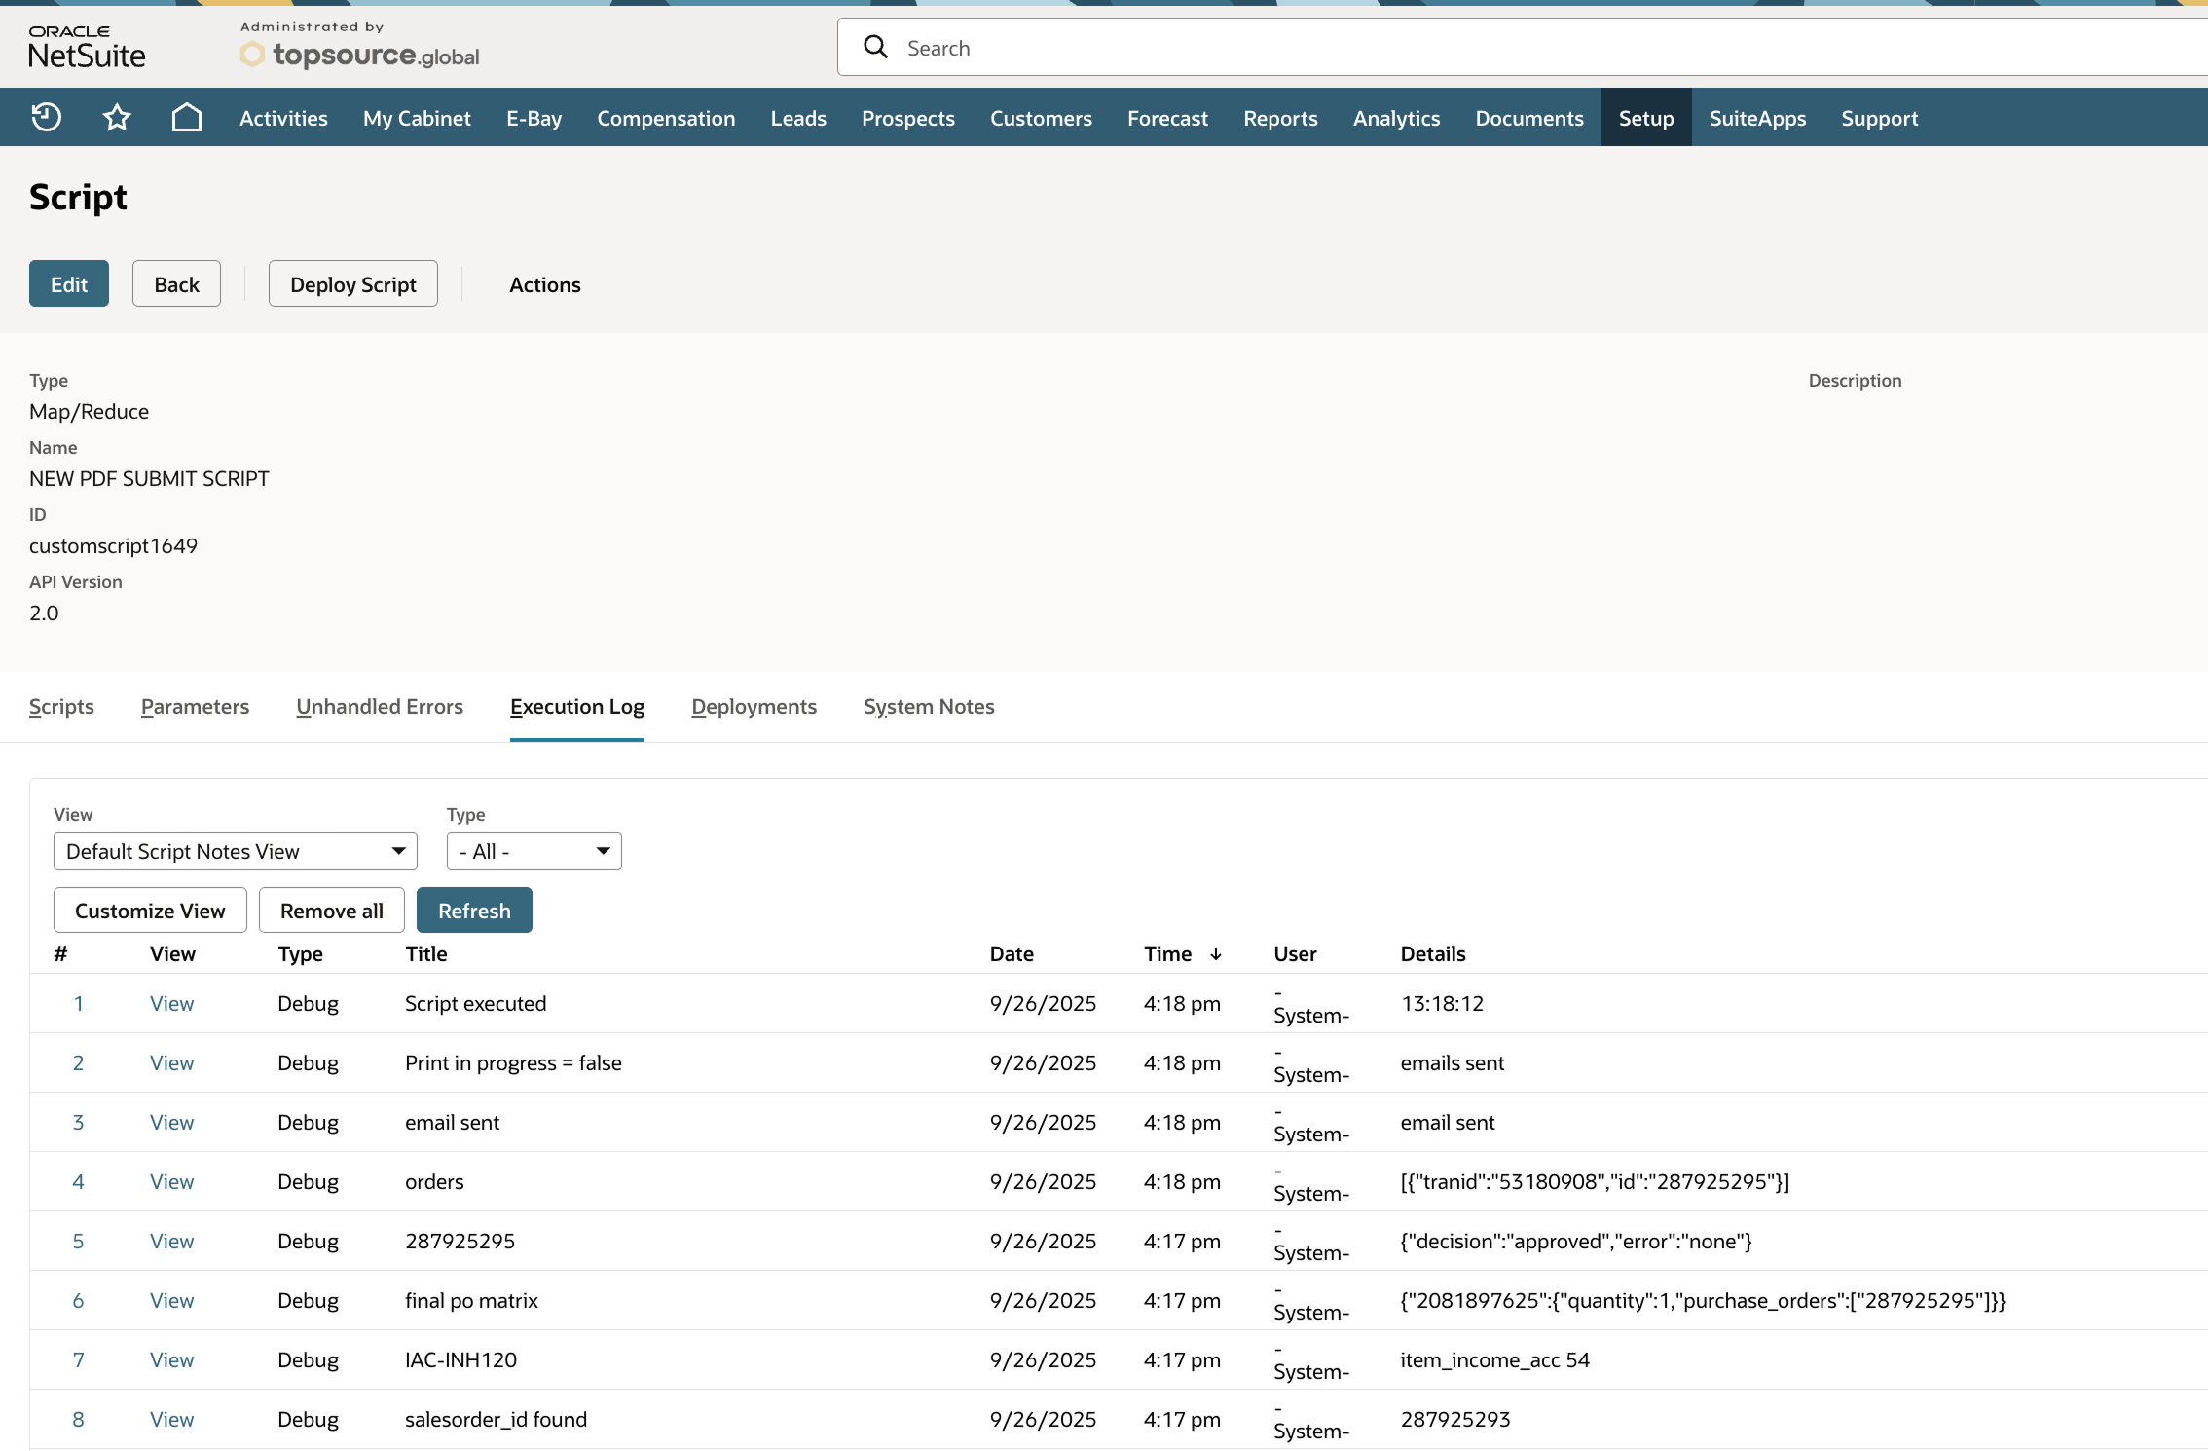Open the SuiteApps menu
This screenshot has height=1451, width=2208.
[x=1757, y=118]
